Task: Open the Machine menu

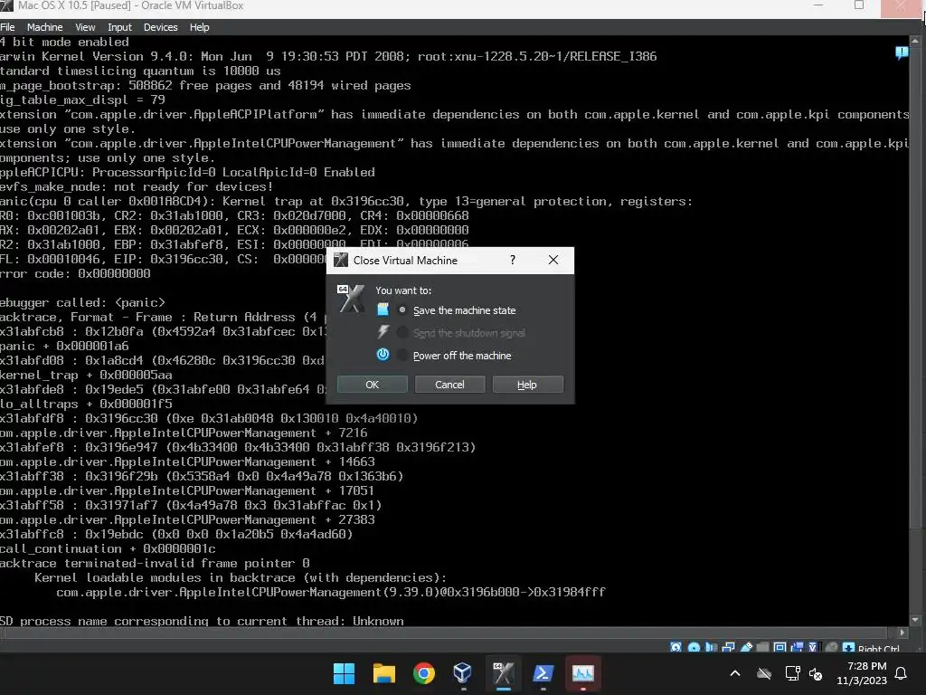Action: [44, 27]
